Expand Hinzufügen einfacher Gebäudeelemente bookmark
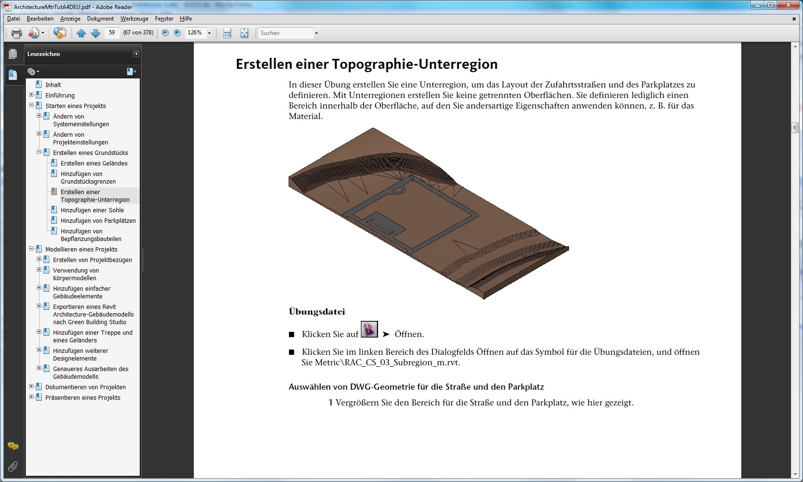803x482 pixels. click(x=39, y=288)
